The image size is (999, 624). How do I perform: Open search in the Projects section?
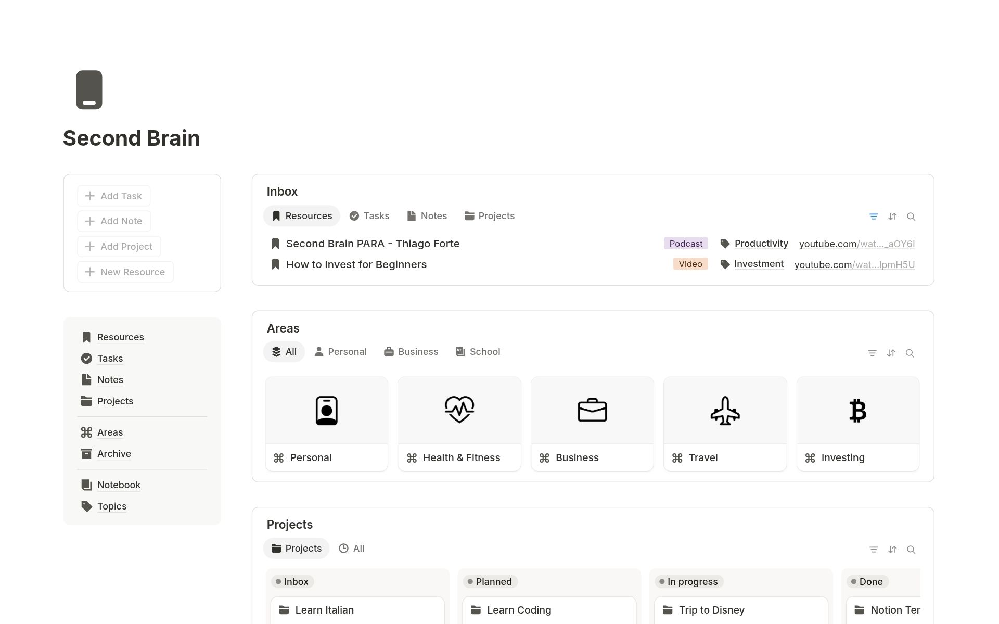pyautogui.click(x=911, y=550)
